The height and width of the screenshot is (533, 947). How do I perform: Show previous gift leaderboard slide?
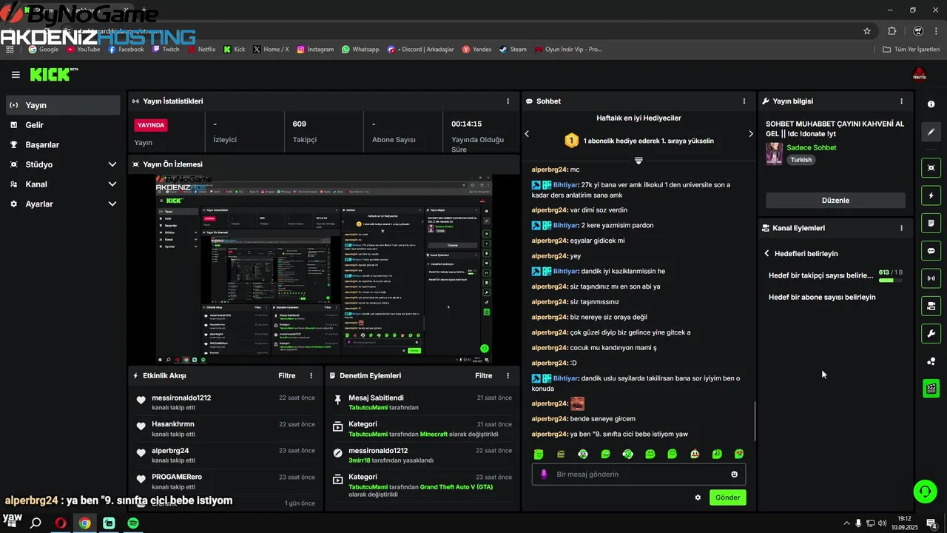[527, 134]
